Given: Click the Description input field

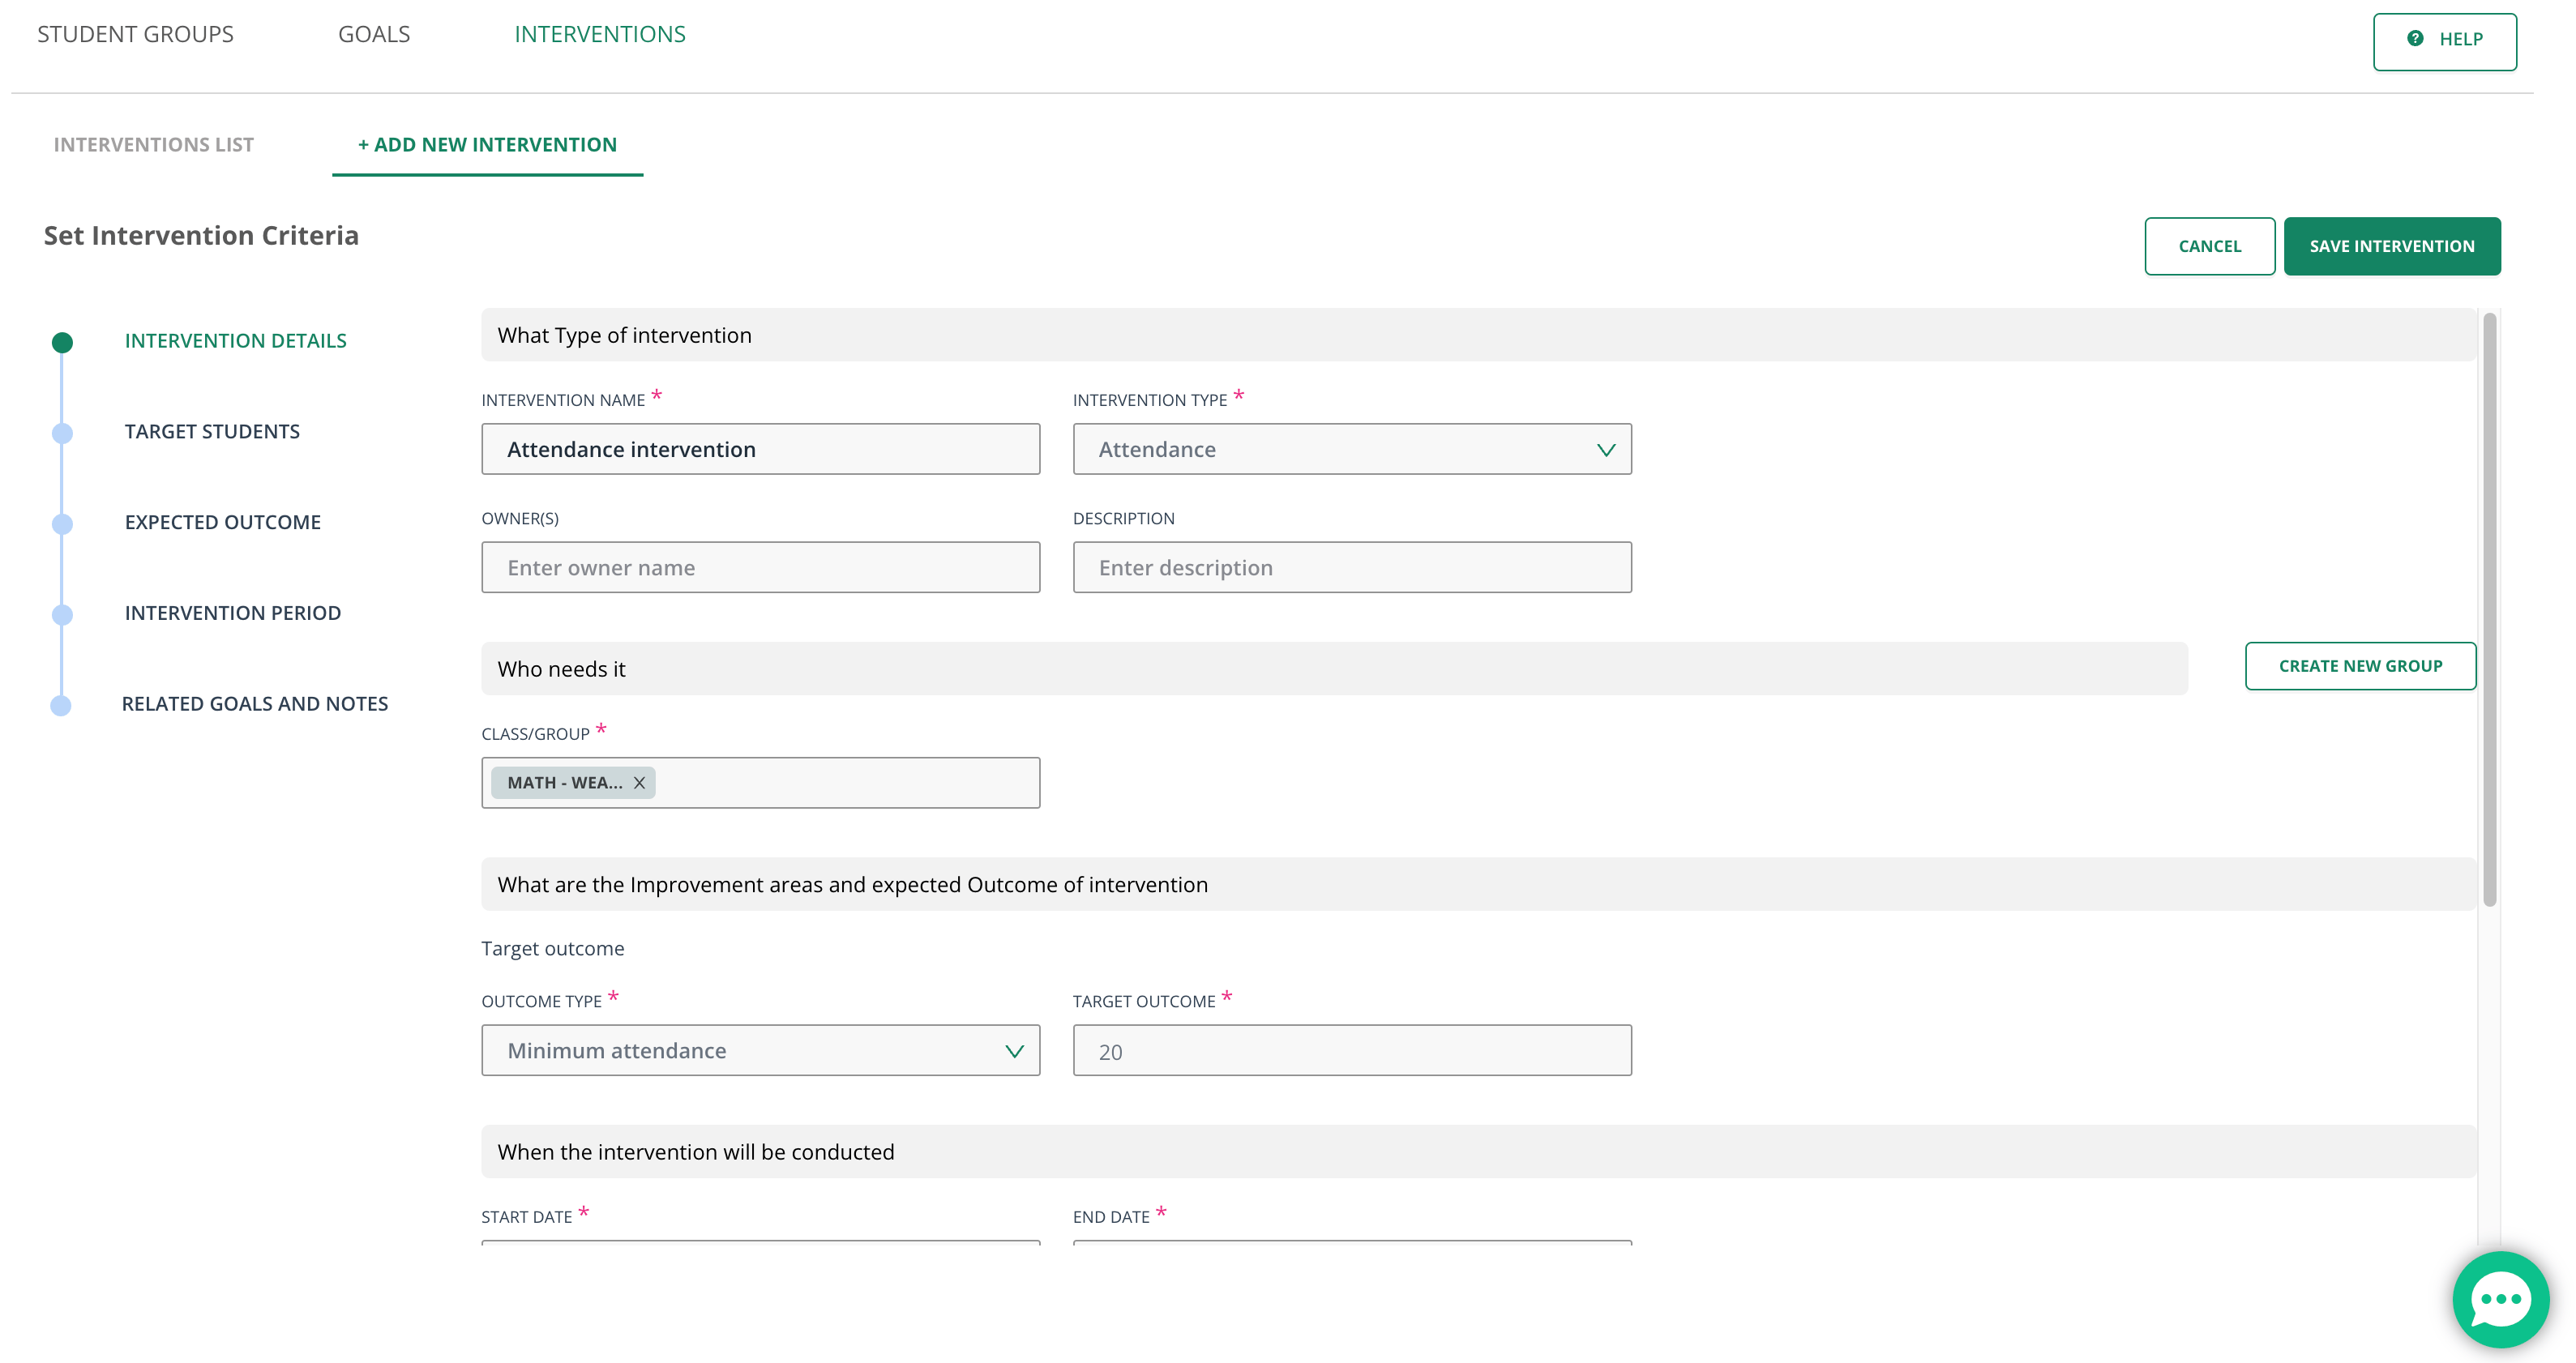Looking at the screenshot, I should point(1352,567).
